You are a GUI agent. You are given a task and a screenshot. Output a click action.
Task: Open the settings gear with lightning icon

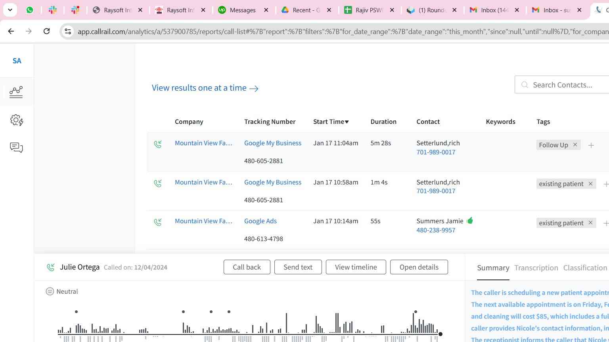coord(16,120)
